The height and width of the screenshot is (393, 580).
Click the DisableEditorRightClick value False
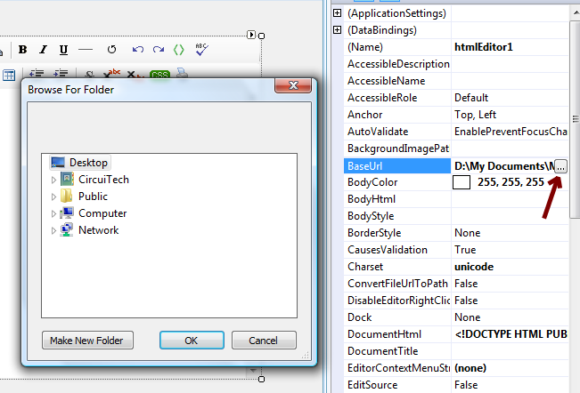pyautogui.click(x=466, y=301)
